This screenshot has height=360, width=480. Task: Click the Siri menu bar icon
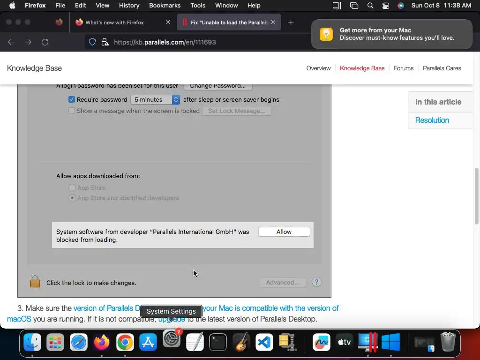click(401, 6)
